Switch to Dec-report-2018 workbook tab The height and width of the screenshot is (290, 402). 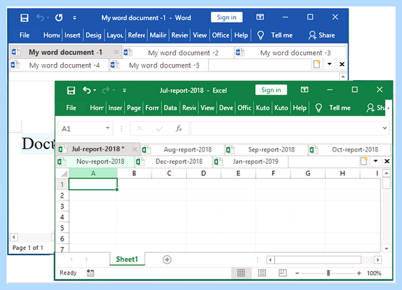(174, 162)
